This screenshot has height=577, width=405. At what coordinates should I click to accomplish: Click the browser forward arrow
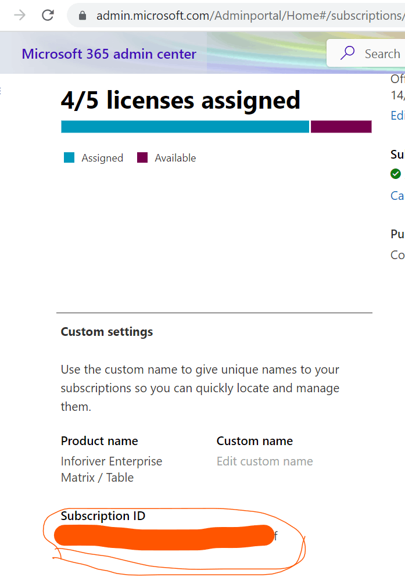click(20, 16)
